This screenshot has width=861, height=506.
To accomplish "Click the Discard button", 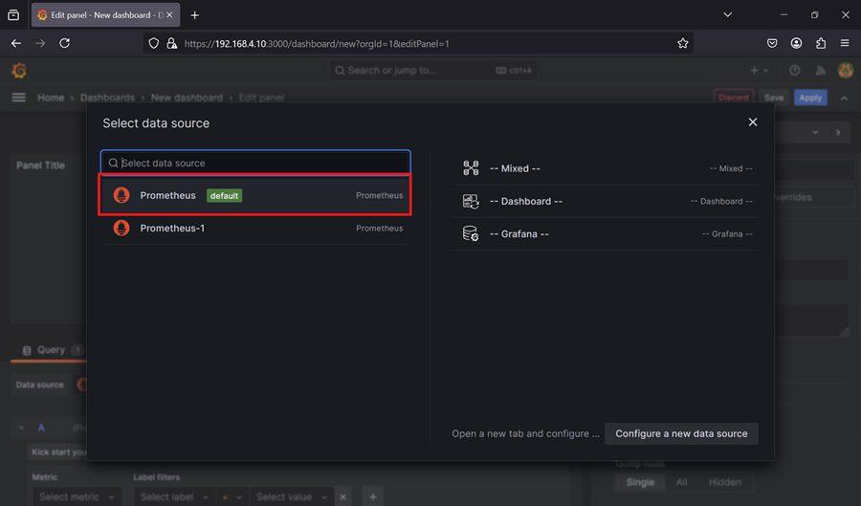I will click(733, 98).
